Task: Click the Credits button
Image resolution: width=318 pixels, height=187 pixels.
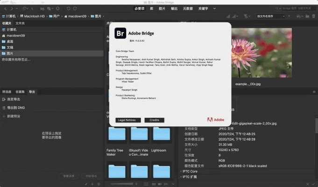Action: [x=155, y=120]
